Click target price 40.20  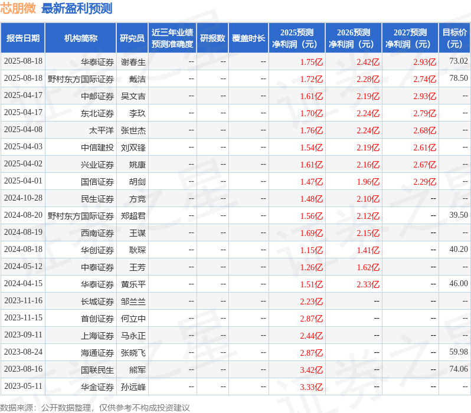tap(459, 250)
